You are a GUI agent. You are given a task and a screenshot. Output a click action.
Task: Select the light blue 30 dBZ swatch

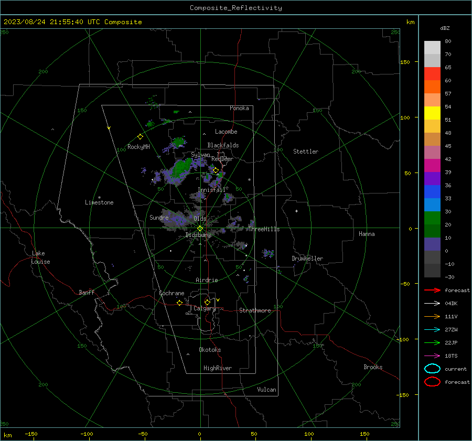[432, 205]
